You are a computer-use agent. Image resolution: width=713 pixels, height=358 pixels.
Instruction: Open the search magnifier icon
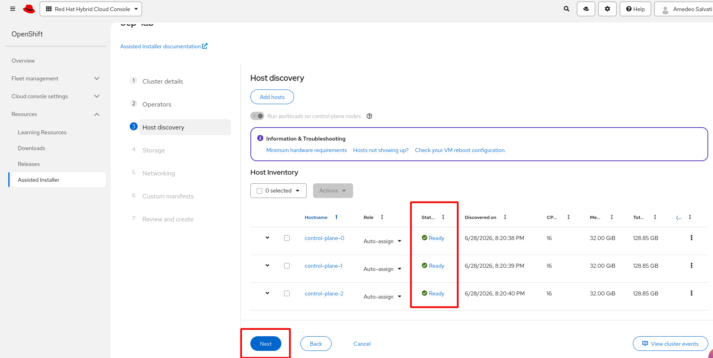tap(567, 9)
